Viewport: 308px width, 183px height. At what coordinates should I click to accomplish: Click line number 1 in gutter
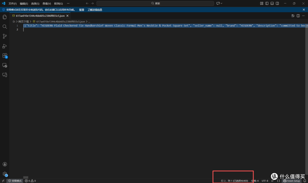point(17,26)
